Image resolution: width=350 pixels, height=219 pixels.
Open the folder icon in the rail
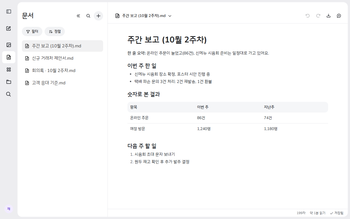pos(9,82)
